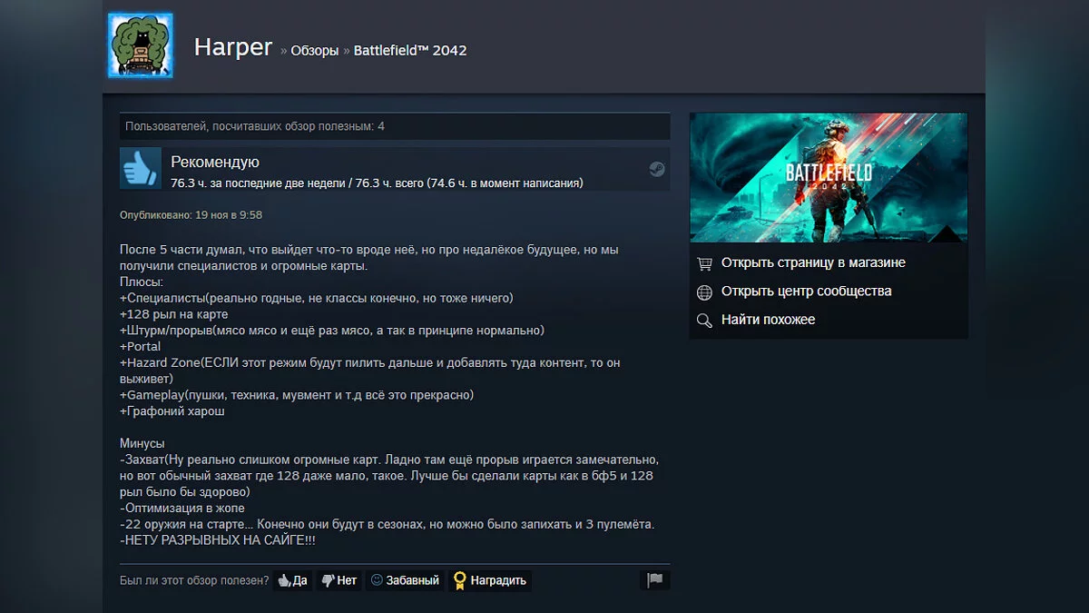
Task: Open the Открыть центр сообщества link
Action: coord(806,292)
